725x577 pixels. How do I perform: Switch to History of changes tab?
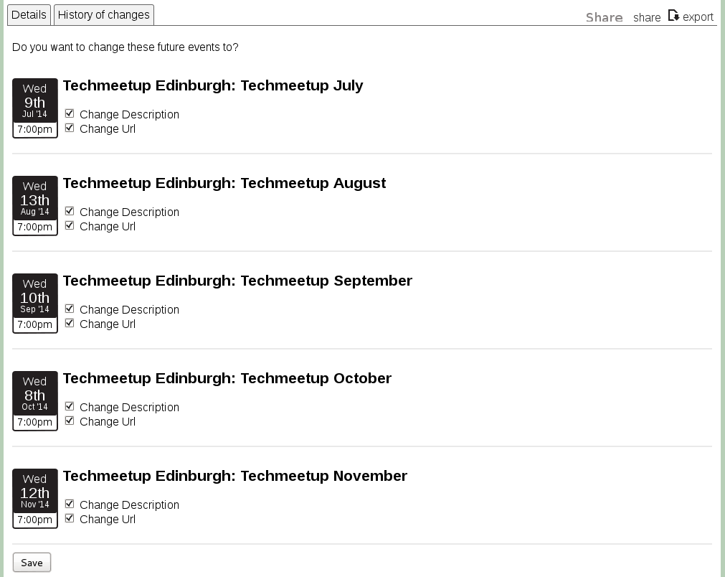104,14
